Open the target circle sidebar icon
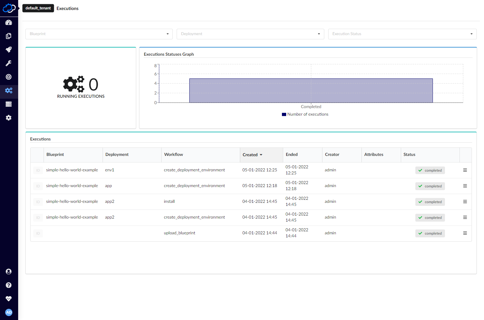The image size is (484, 320). 9,77
